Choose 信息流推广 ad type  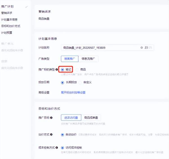[x=88, y=59]
